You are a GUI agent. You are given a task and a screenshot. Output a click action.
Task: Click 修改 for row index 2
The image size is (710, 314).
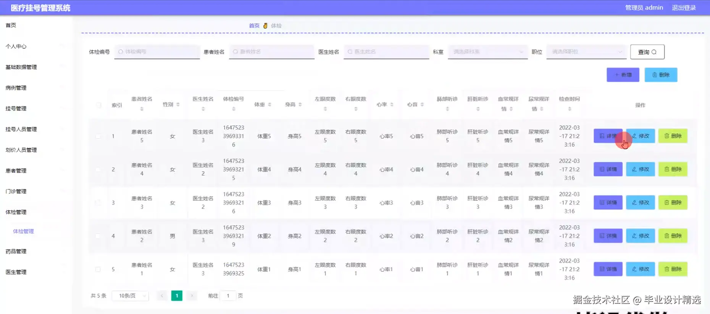point(640,169)
